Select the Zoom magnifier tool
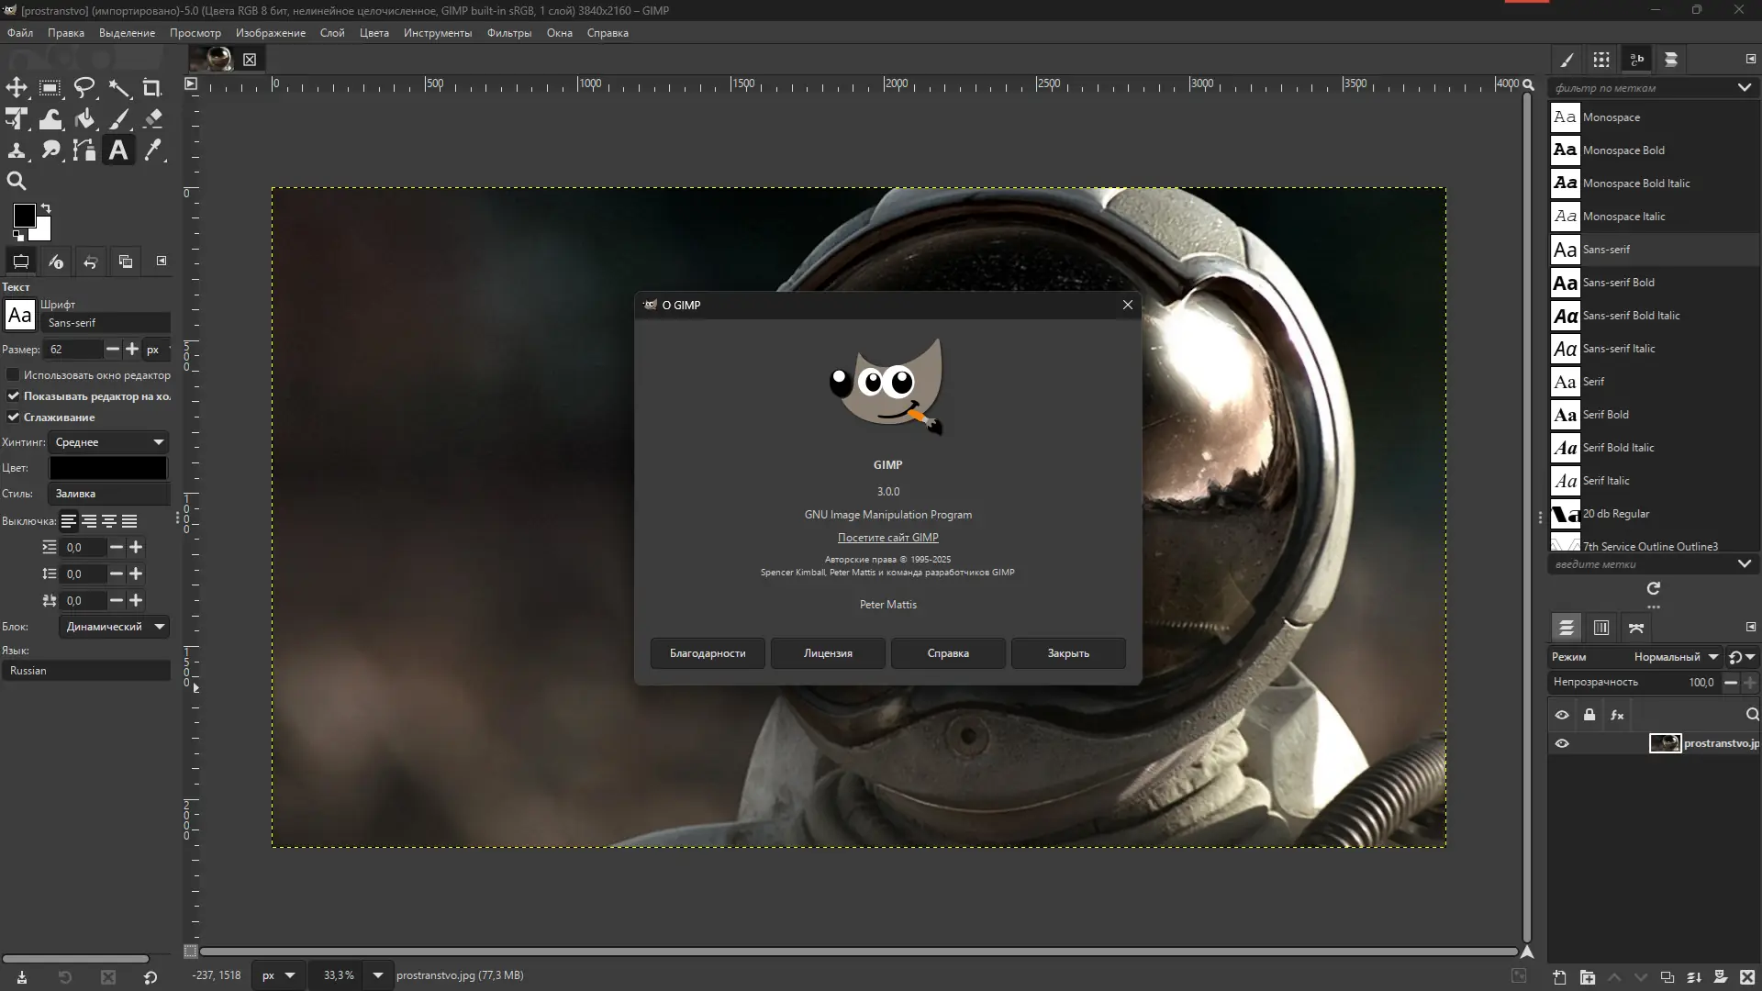This screenshot has width=1762, height=991. (17, 181)
